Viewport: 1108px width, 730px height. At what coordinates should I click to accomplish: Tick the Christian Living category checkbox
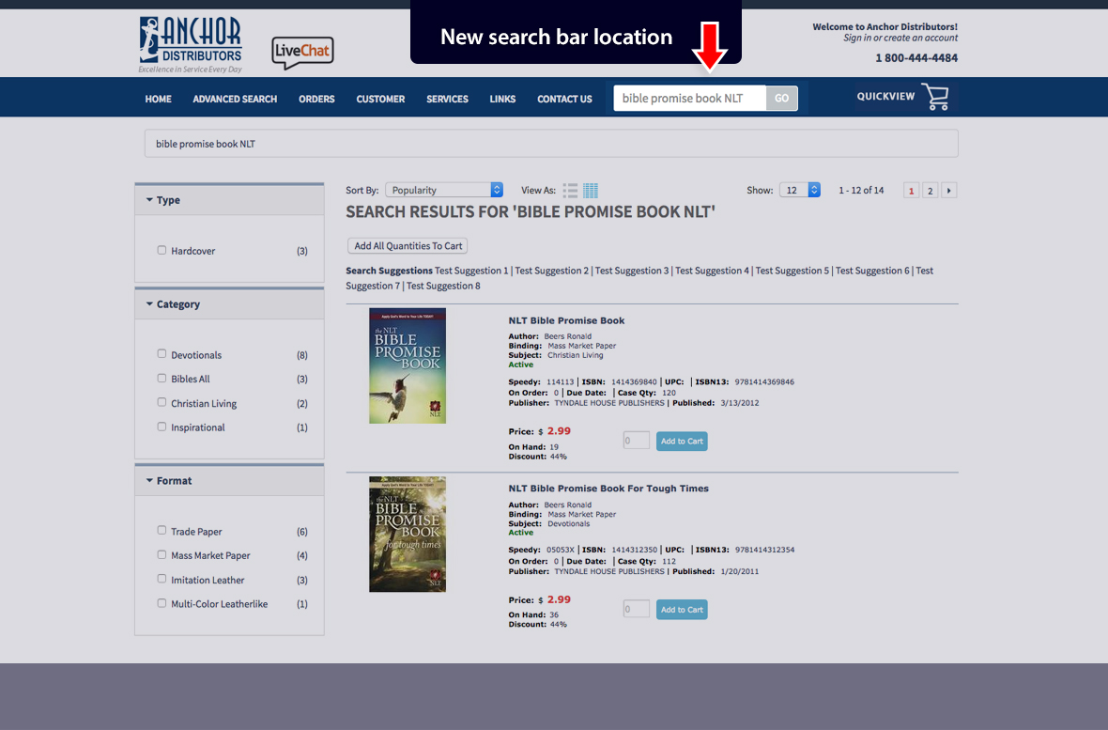pyautogui.click(x=162, y=402)
